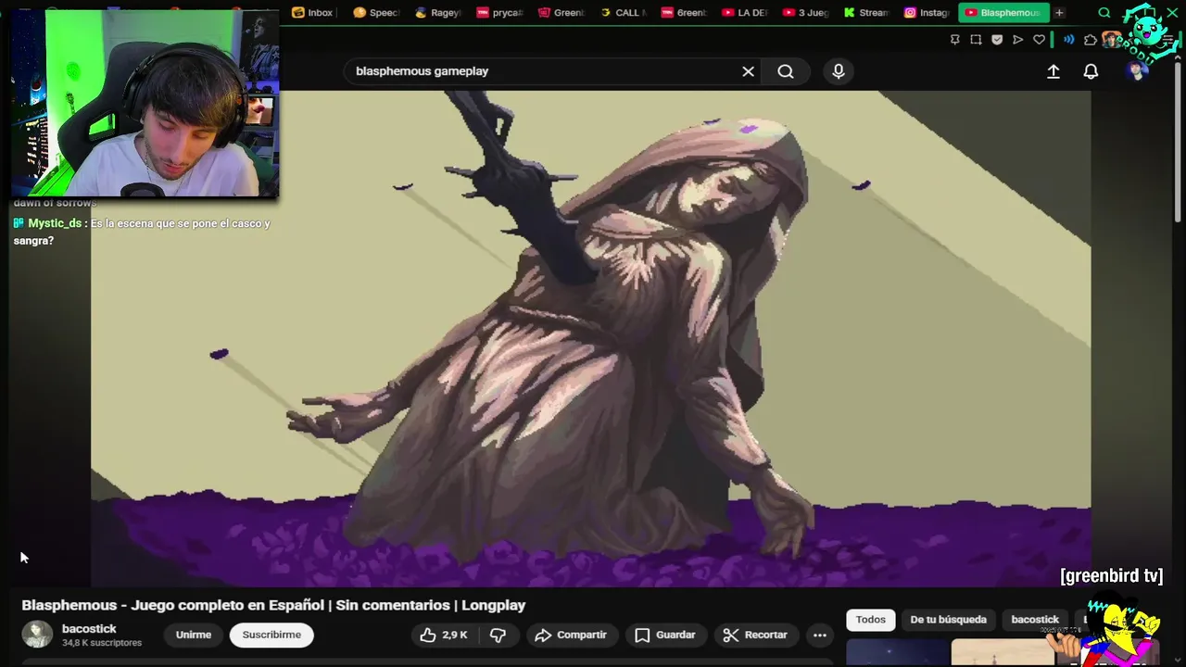Click the browser play/flow arrow icon
The width and height of the screenshot is (1186, 667).
(x=1018, y=40)
